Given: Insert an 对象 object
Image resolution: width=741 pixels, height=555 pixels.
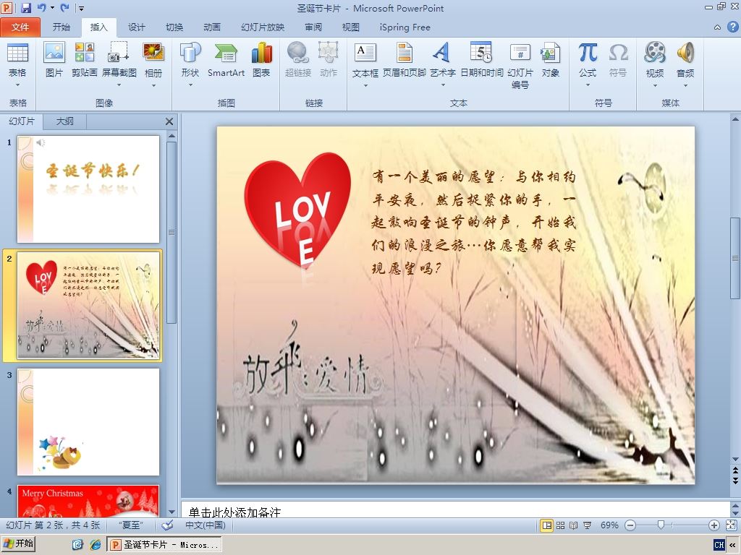Looking at the screenshot, I should click(550, 59).
